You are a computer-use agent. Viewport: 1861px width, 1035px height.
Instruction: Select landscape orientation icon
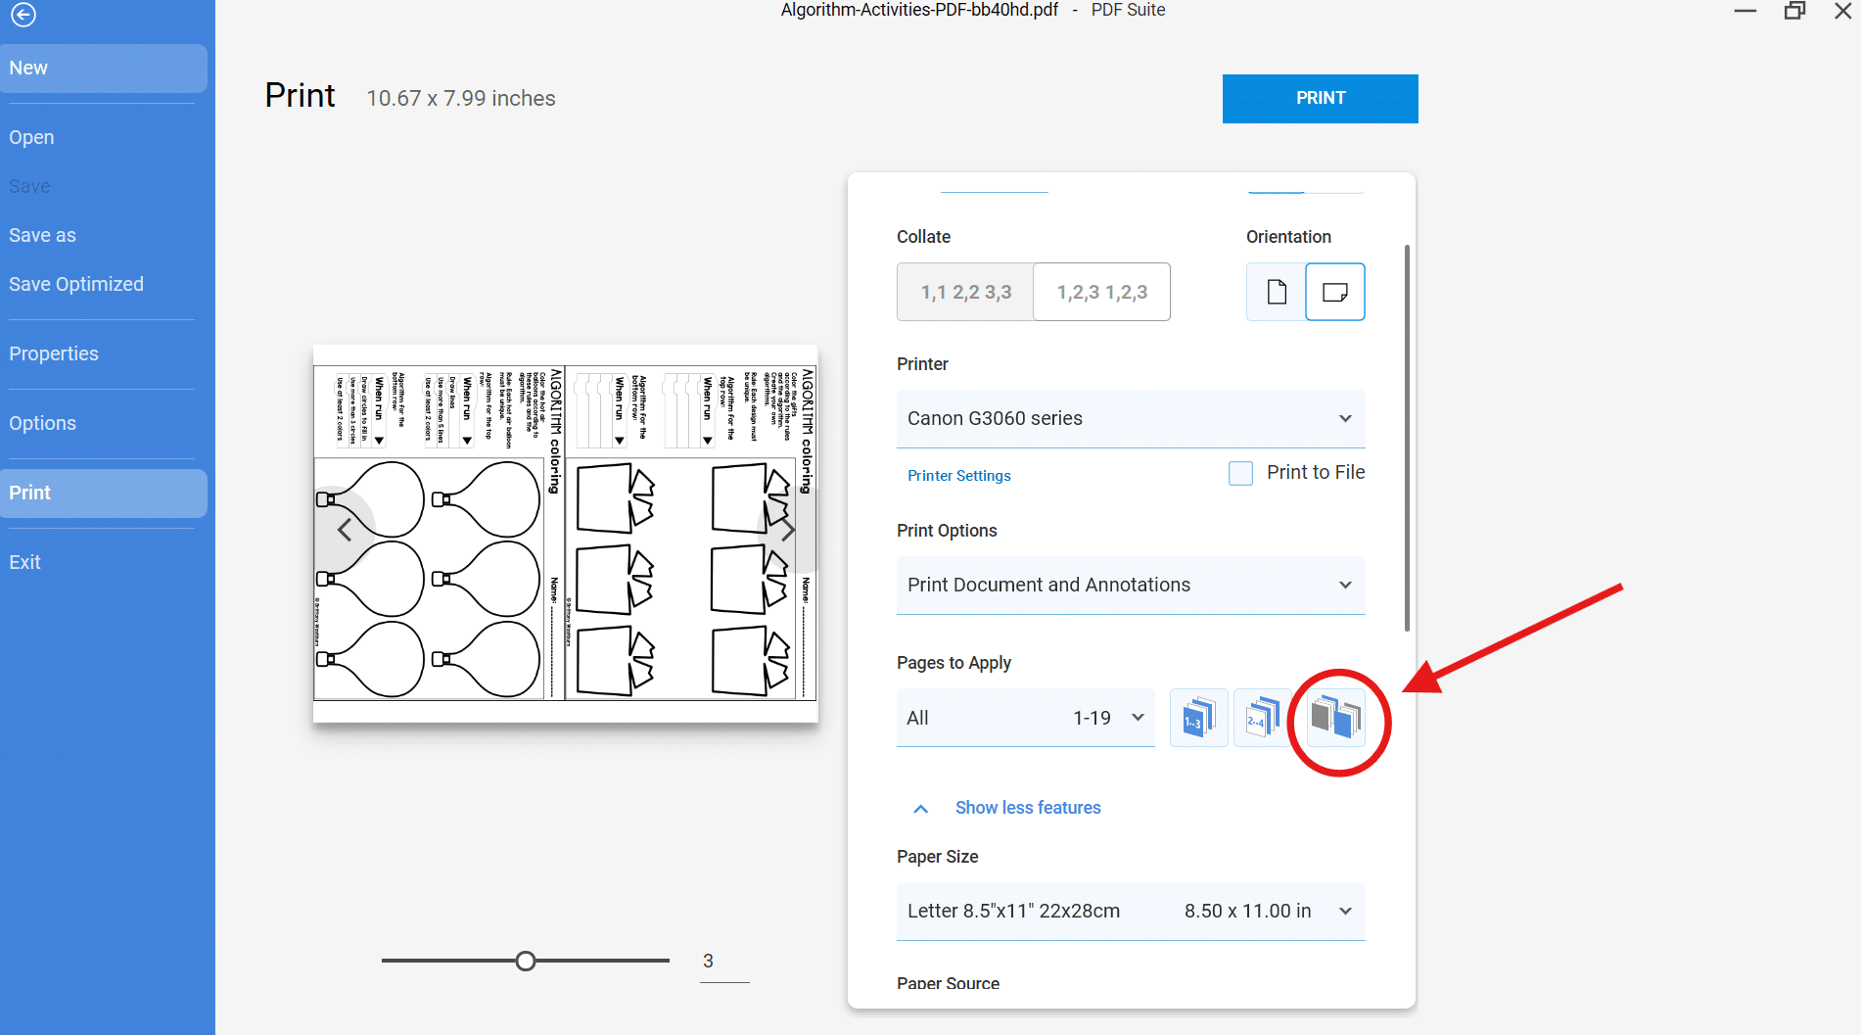pos(1334,292)
